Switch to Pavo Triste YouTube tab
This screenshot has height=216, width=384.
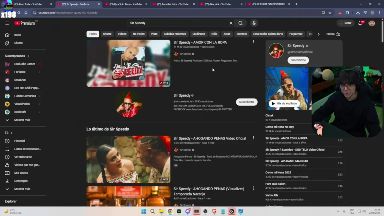pos(29,4)
